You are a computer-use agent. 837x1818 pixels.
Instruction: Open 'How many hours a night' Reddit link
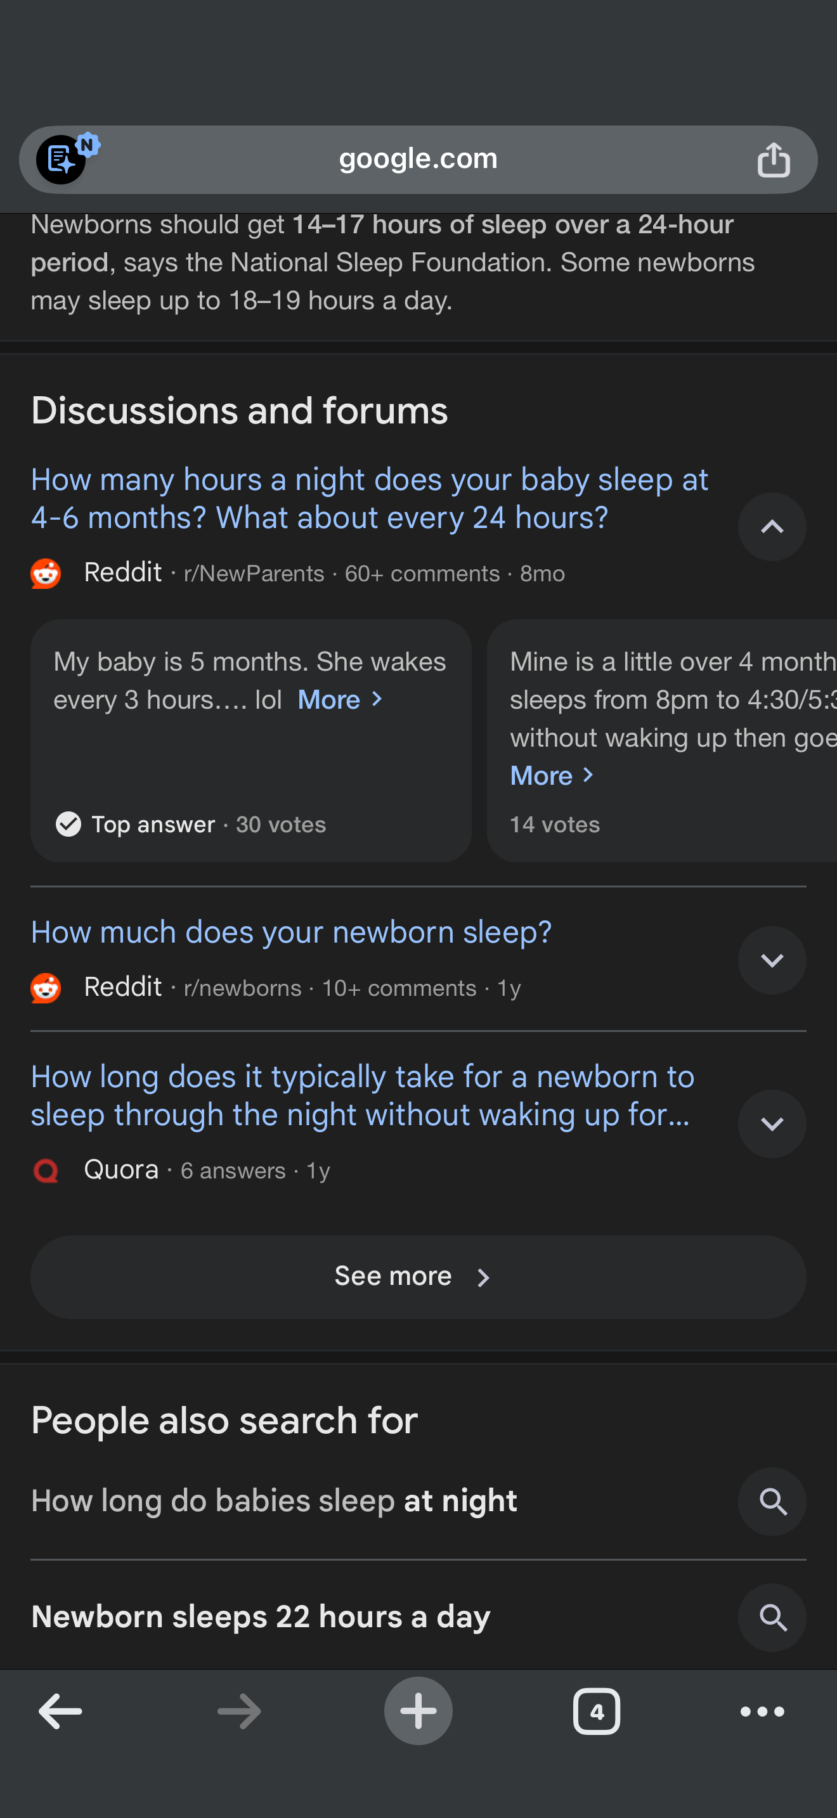368,498
